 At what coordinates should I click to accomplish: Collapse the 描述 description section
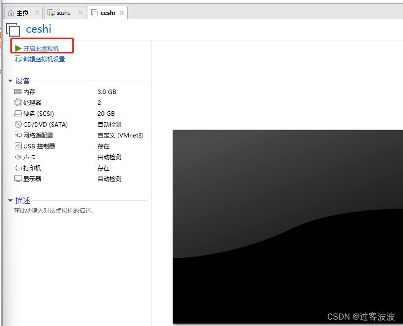click(10, 200)
